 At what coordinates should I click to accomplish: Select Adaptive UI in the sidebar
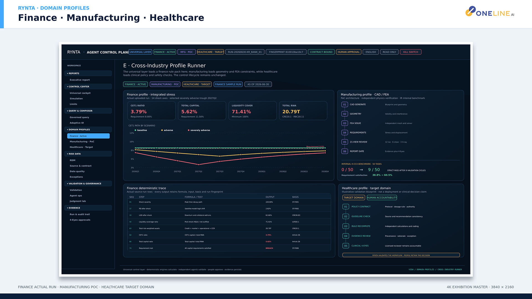[x=77, y=123]
